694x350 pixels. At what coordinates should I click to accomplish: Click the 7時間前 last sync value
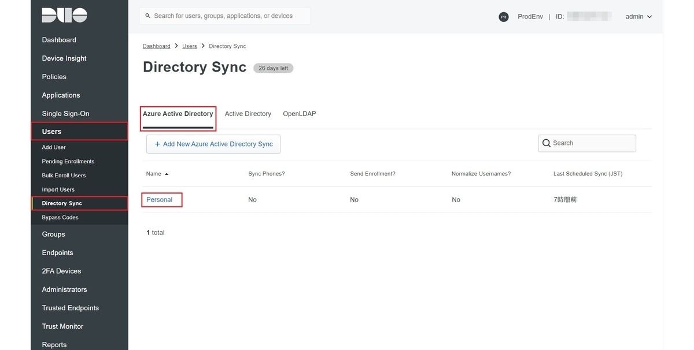(x=565, y=200)
